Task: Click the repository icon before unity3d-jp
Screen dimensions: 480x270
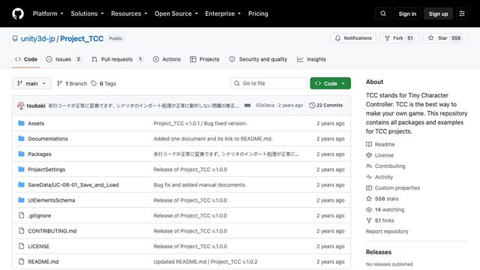Action: tap(15, 38)
